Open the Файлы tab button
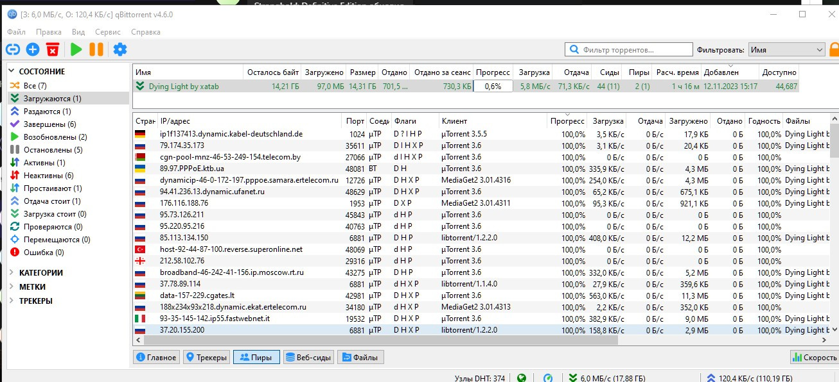Screen dimensions: 839x382 (x=360, y=358)
